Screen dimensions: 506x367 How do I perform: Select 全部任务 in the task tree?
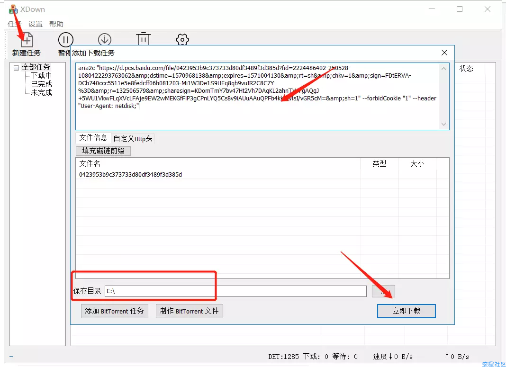[x=36, y=67]
